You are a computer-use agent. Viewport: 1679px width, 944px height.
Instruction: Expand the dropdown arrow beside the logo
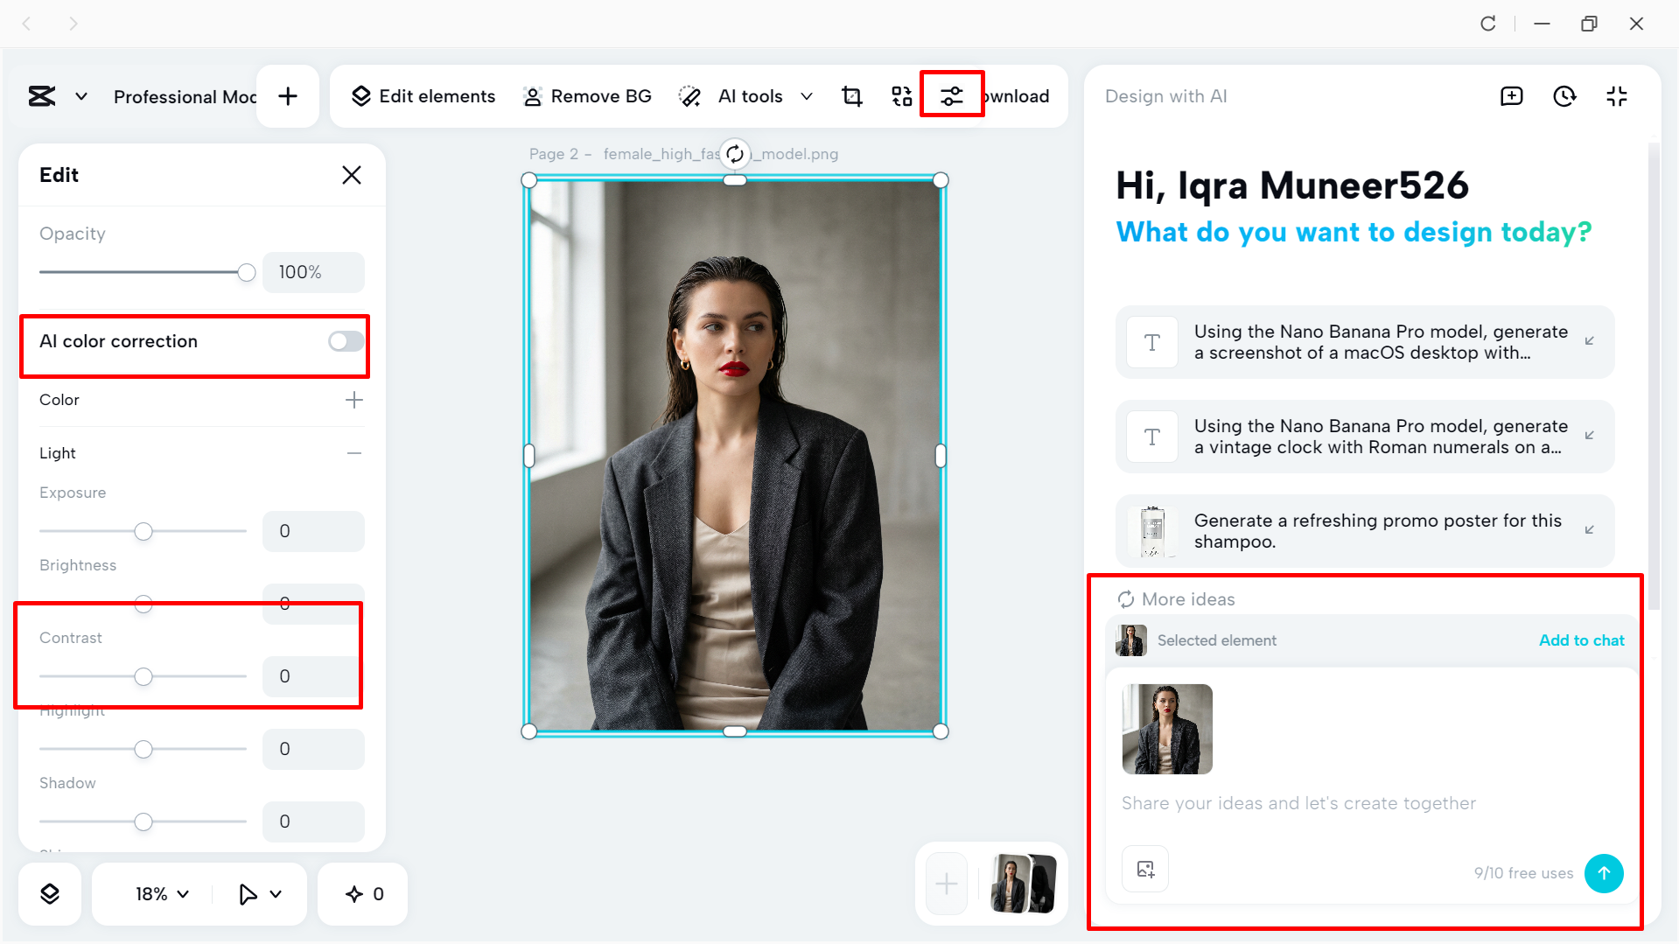point(81,96)
